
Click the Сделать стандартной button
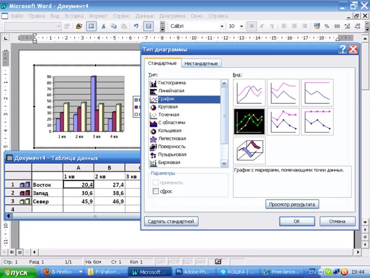pos(171,221)
